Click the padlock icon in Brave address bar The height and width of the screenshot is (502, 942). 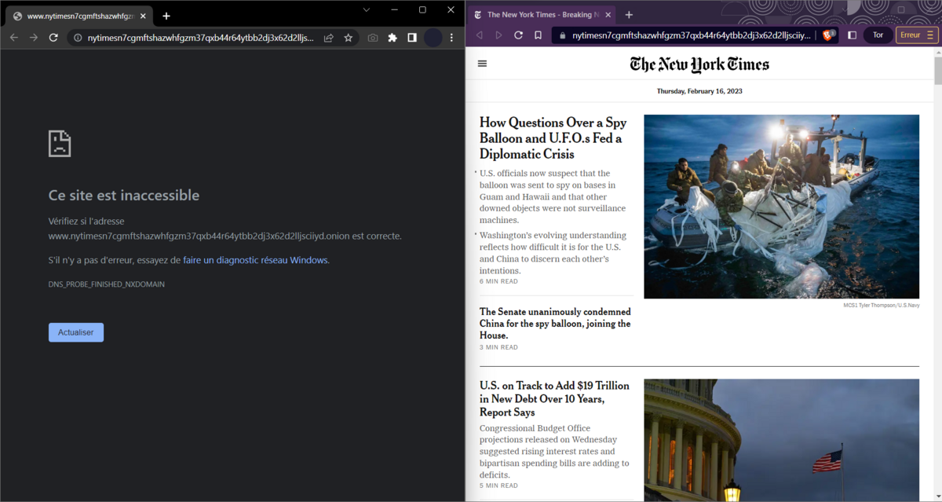pos(562,35)
